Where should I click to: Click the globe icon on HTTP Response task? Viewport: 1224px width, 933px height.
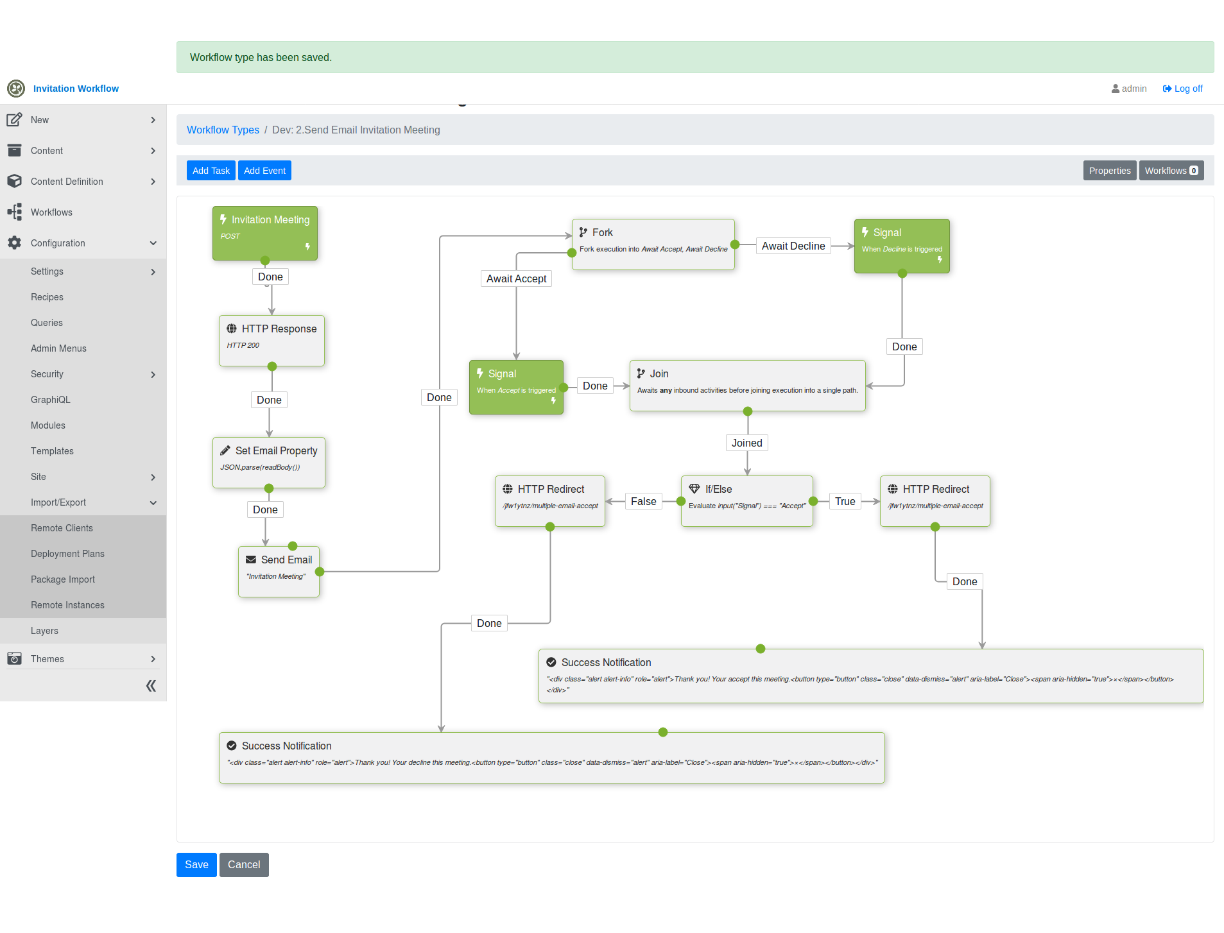(x=232, y=328)
